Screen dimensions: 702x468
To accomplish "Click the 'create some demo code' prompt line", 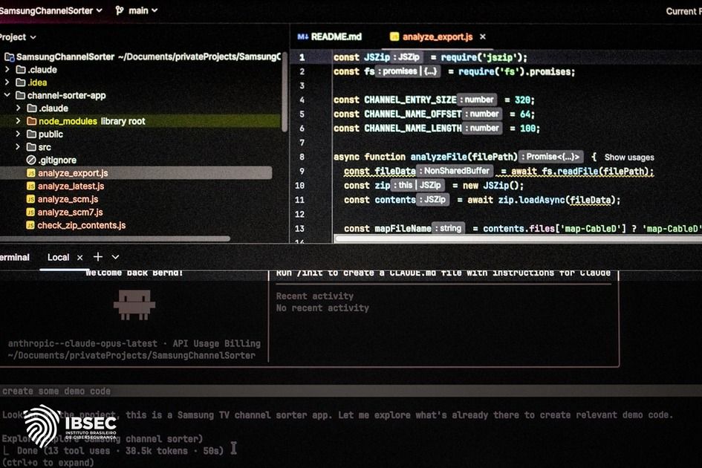I will (x=351, y=391).
